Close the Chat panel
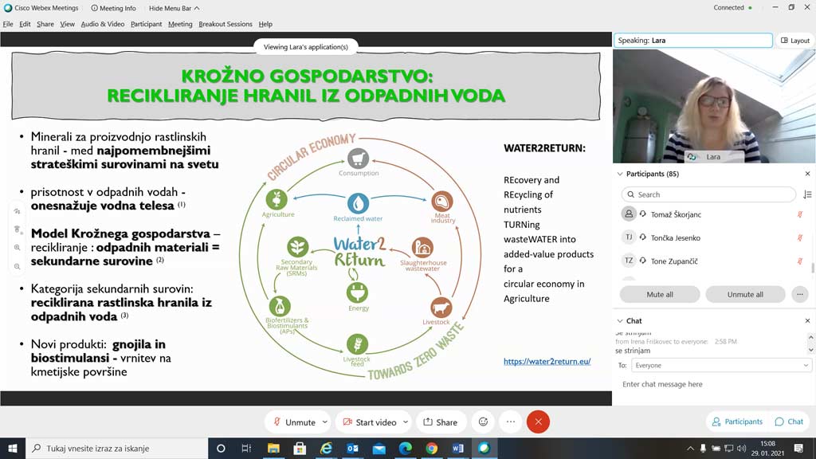 tap(808, 320)
